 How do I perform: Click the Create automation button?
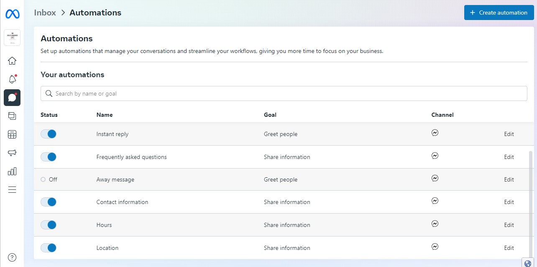[x=498, y=13]
